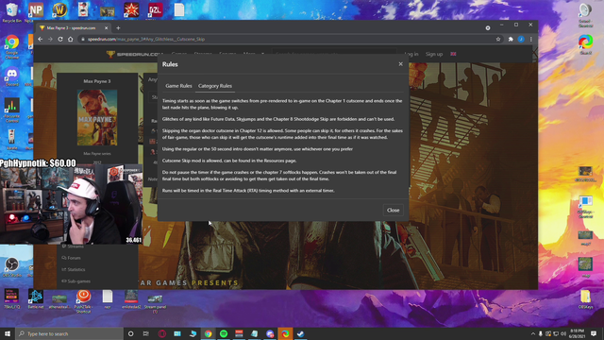Launch Battle.net desktop shortcut
The height and width of the screenshot is (340, 604).
tap(36, 299)
